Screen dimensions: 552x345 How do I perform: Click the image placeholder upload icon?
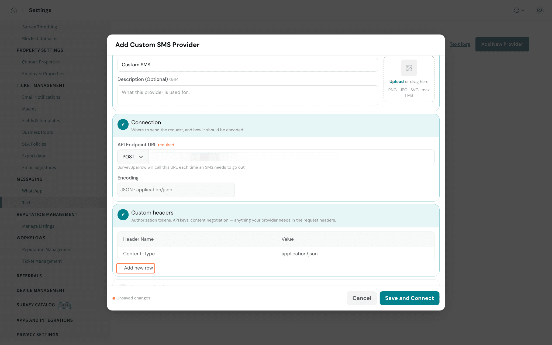coord(409,68)
